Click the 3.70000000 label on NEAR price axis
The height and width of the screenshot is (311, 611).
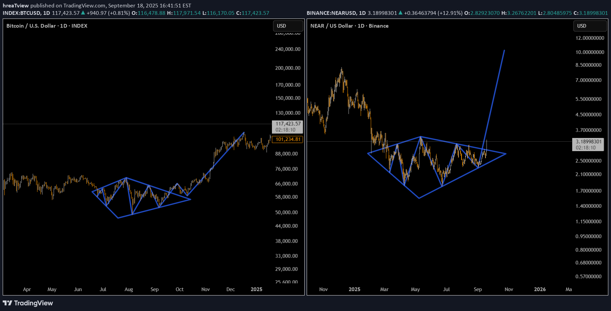pyautogui.click(x=588, y=130)
